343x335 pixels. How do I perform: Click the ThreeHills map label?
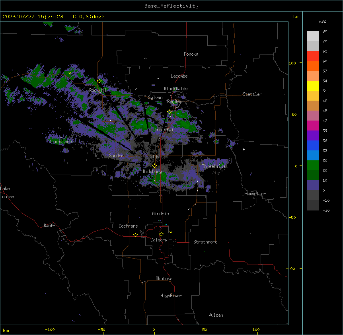pos(214,166)
